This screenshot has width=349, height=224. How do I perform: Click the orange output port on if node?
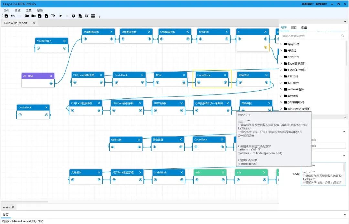pos(266,47)
